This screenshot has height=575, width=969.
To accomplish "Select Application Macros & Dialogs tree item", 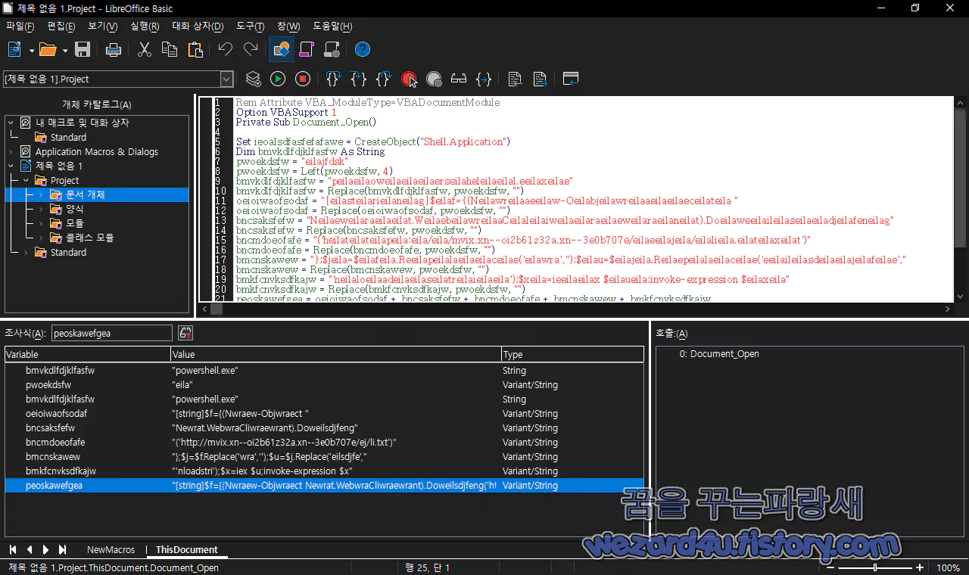I will pyautogui.click(x=97, y=151).
